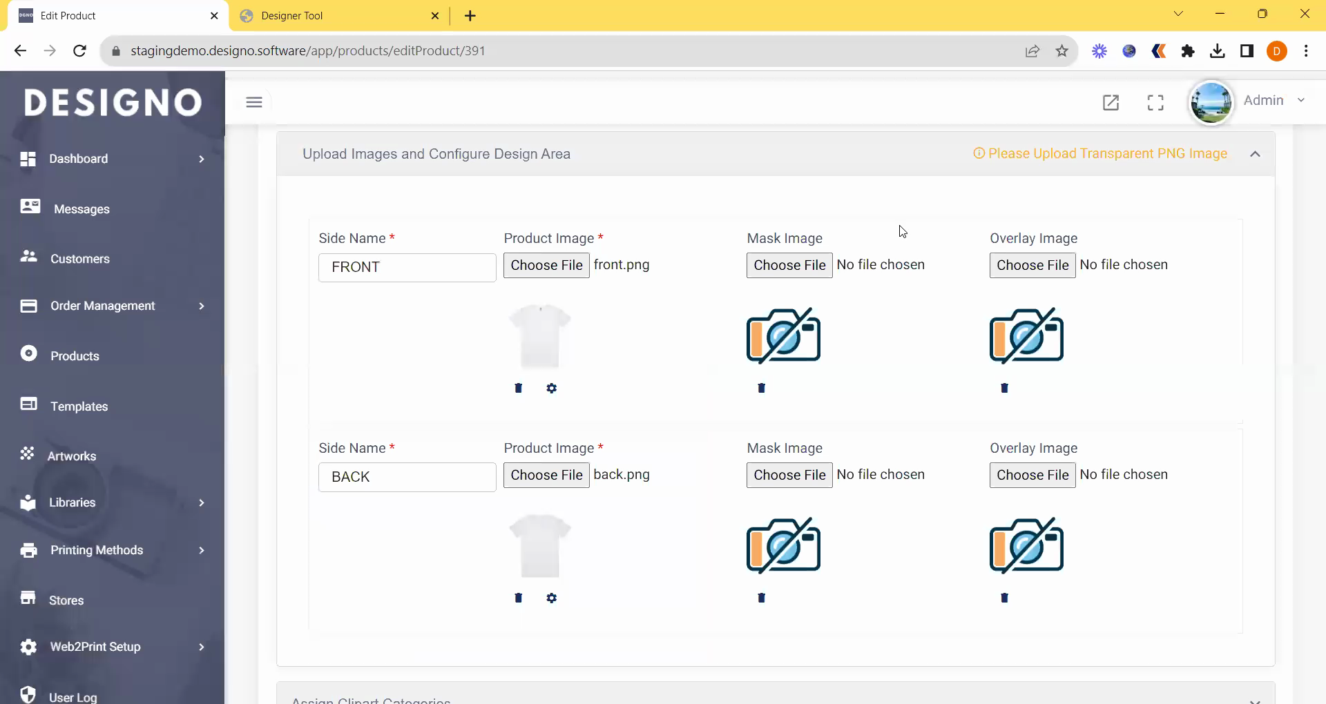The height and width of the screenshot is (704, 1326).
Task: Click the BACK side name field
Action: pos(407,477)
